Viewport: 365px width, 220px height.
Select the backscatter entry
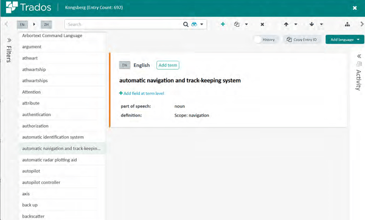pos(63,216)
